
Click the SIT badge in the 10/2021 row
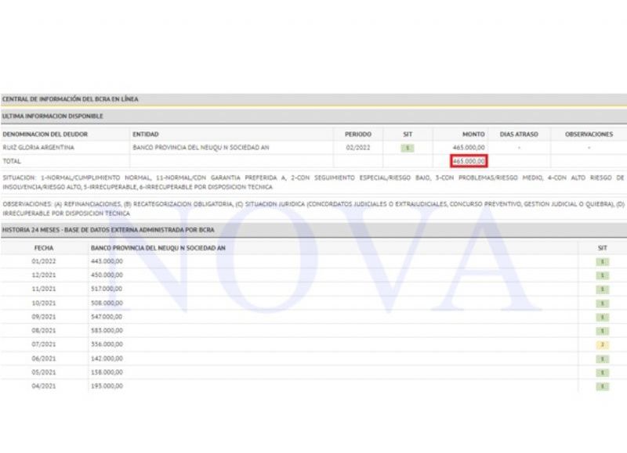pos(602,303)
